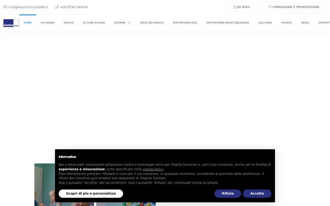This screenshot has height=206, width=330.
Task: Open the Servizi menu item
Action: 69,23
